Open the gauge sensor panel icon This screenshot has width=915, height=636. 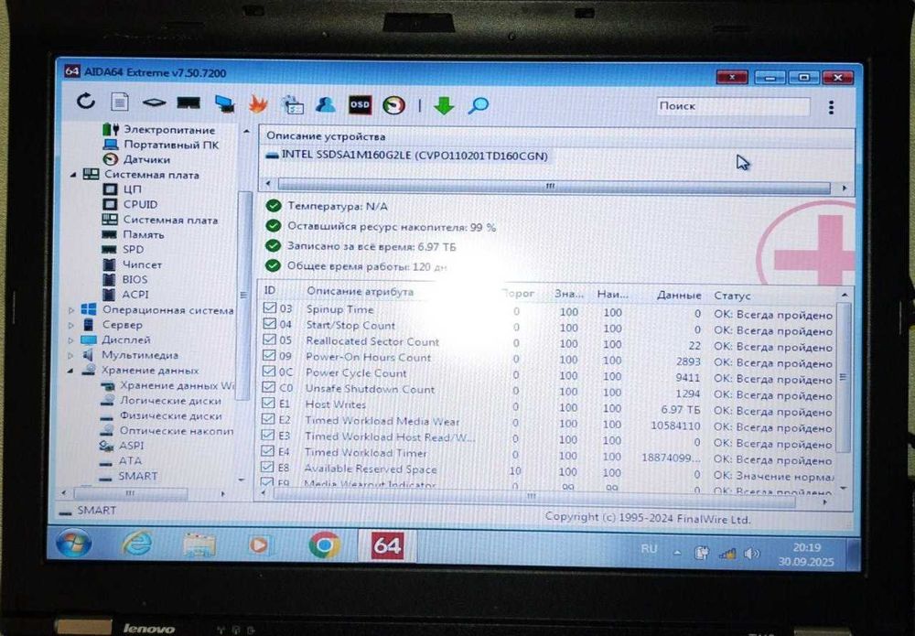[393, 105]
